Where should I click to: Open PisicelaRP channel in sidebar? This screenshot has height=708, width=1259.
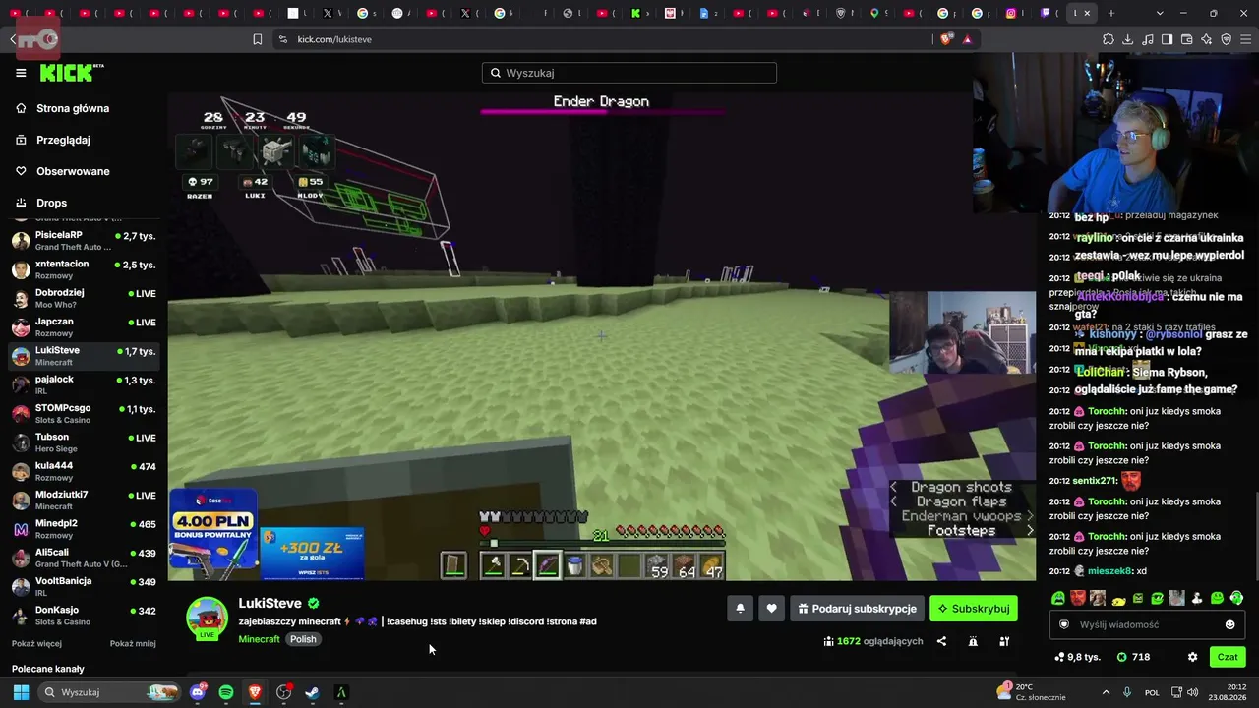[x=84, y=241]
